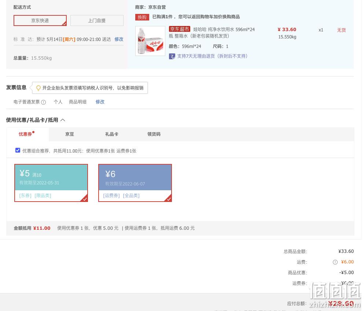Deselect the ¥6 运费券 coupon
364x311 pixels.
(135, 183)
